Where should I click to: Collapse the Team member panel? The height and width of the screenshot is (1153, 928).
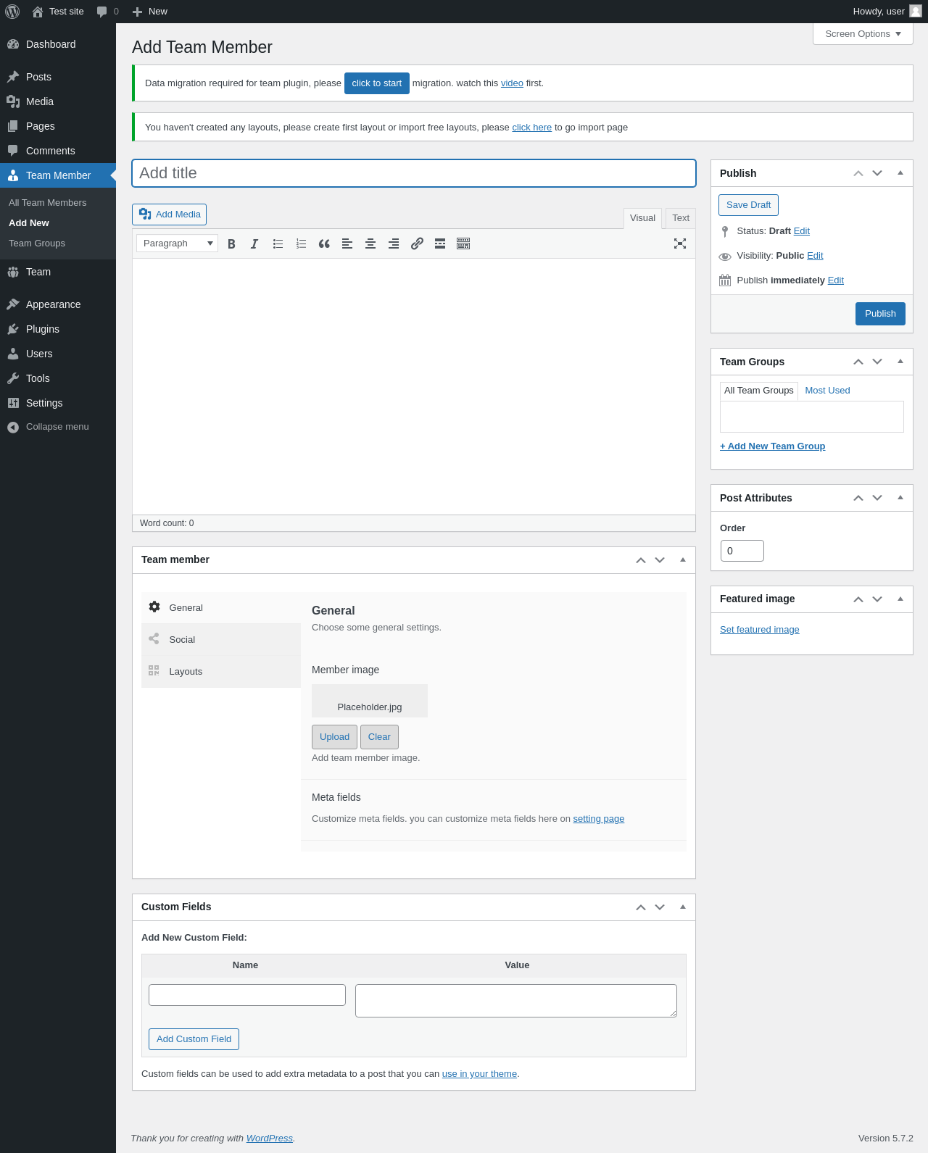click(x=683, y=560)
